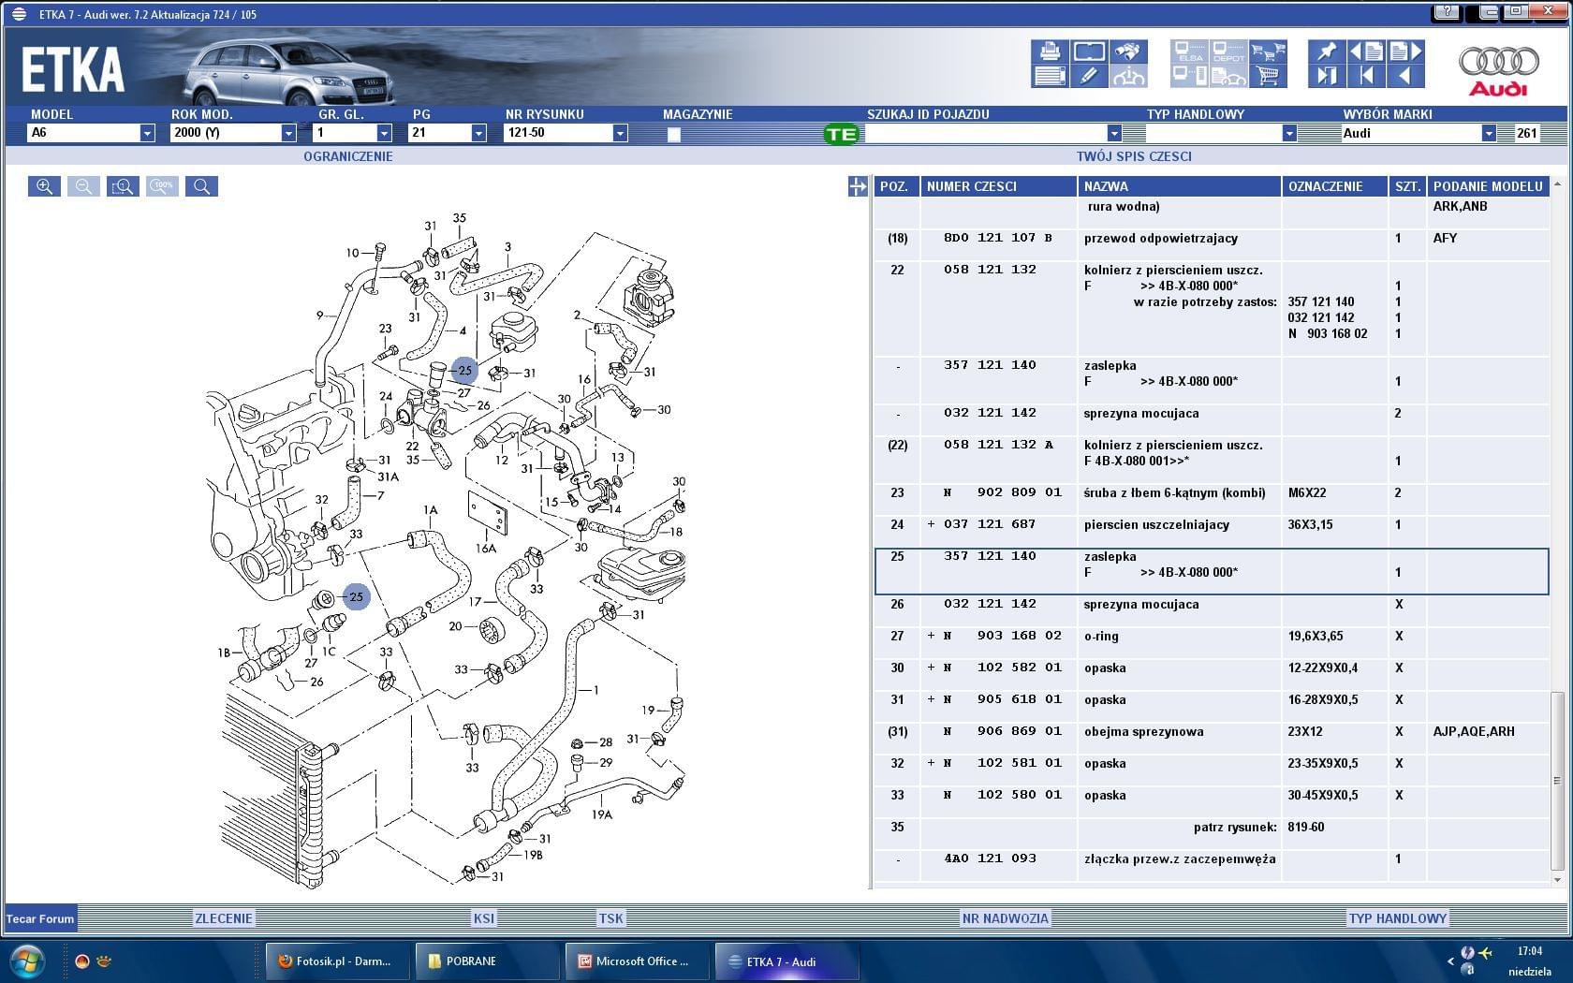This screenshot has width=1573, height=983.
Task: Print using the printer icon
Action: click(1050, 51)
